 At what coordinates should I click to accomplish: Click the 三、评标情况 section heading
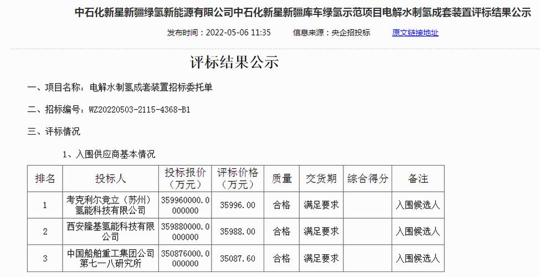point(54,131)
